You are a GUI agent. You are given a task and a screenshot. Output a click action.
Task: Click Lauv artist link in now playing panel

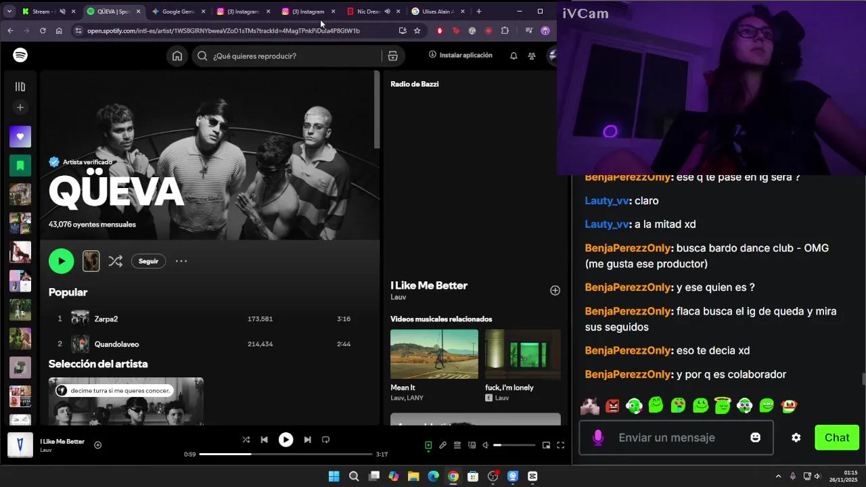pyautogui.click(x=398, y=297)
